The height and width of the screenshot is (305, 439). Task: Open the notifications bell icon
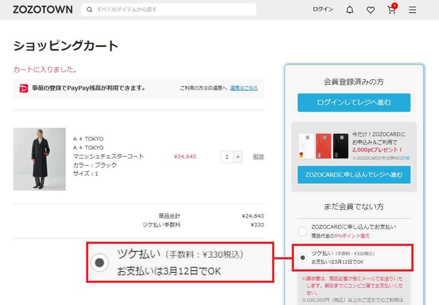tap(350, 10)
